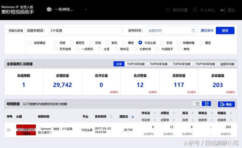Screen dimensions: 242x148
Task: Select 微博 radio button
Action: click(x=179, y=49)
